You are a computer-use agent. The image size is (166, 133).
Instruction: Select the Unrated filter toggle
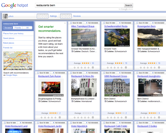click(x=8, y=28)
